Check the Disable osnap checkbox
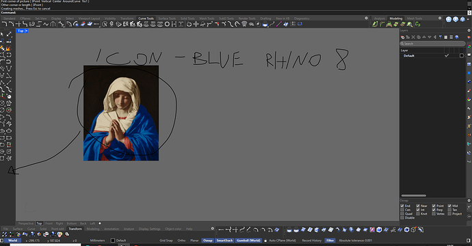472x246 pixels. coord(402,217)
